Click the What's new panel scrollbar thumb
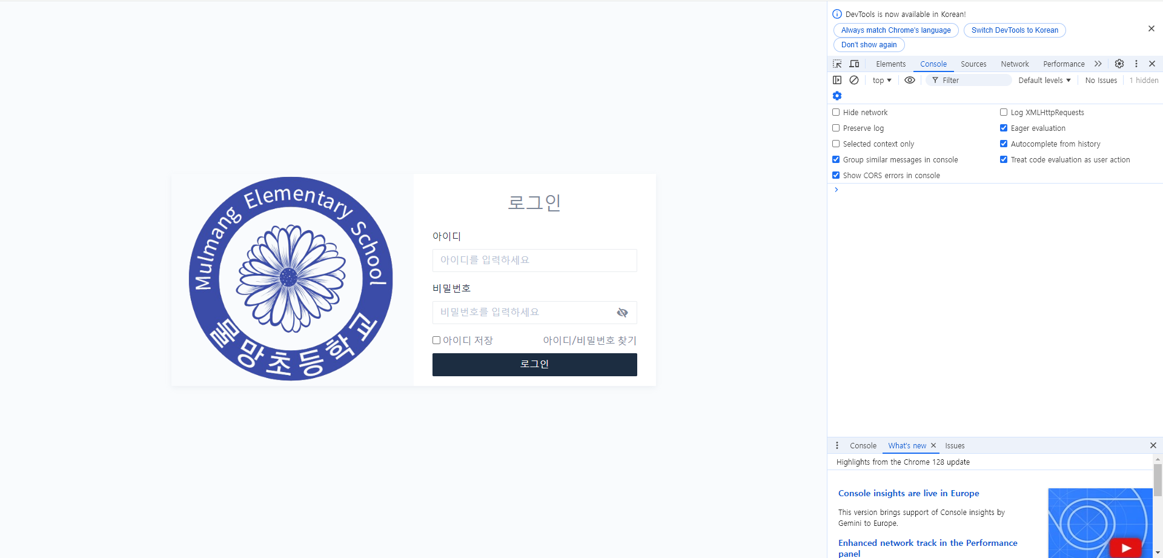 (x=1158, y=480)
